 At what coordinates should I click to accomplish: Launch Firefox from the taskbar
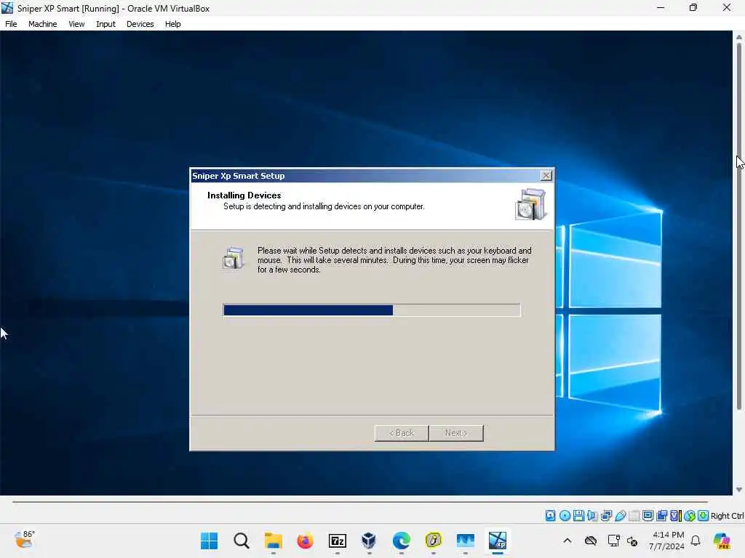pyautogui.click(x=305, y=541)
